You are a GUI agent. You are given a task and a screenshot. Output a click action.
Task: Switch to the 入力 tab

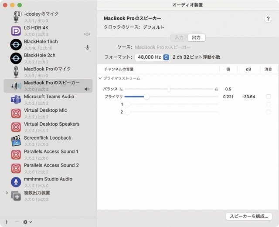point(179,38)
